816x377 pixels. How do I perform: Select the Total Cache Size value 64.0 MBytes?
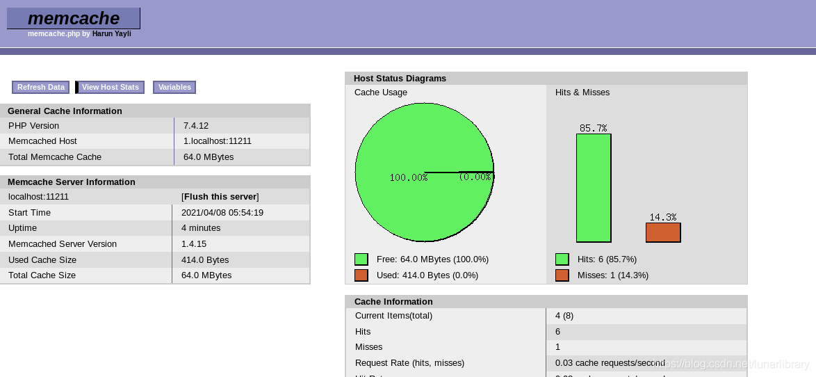(x=206, y=275)
